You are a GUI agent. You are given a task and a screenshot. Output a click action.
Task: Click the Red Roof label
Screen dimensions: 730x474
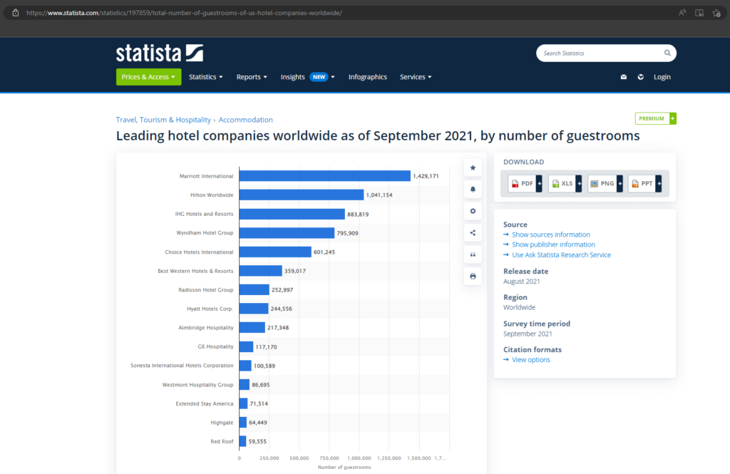[222, 441]
